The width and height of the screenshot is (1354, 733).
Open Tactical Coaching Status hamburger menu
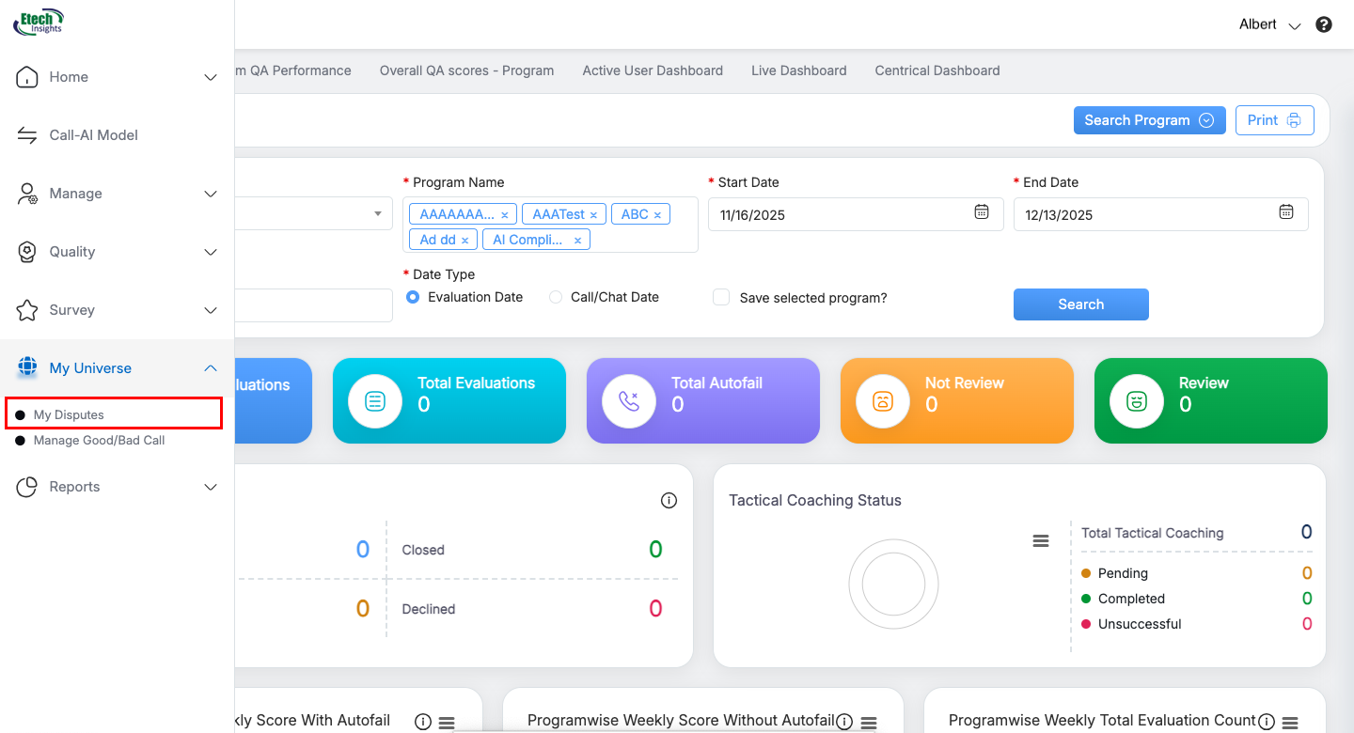[1040, 540]
